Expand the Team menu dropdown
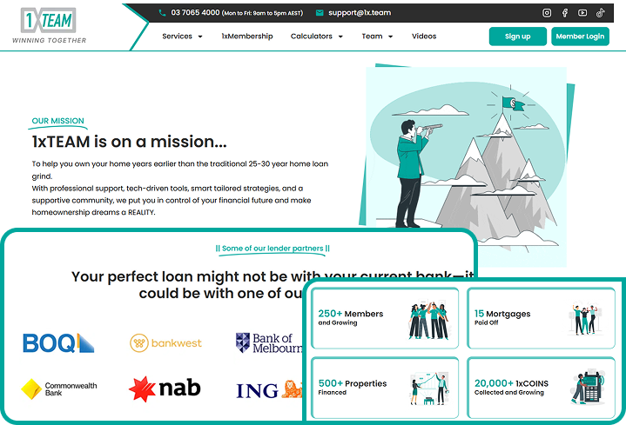This screenshot has height=425, width=626. click(x=377, y=37)
